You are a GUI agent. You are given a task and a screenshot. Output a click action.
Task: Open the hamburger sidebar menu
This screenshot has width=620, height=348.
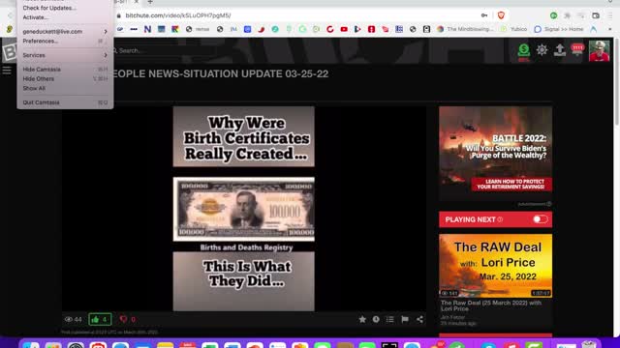pos(7,71)
